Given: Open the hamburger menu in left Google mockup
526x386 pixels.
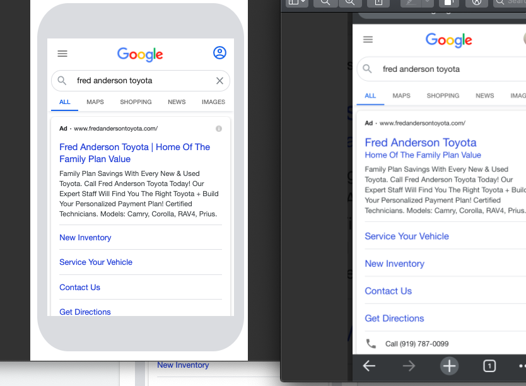Looking at the screenshot, I should [x=62, y=54].
